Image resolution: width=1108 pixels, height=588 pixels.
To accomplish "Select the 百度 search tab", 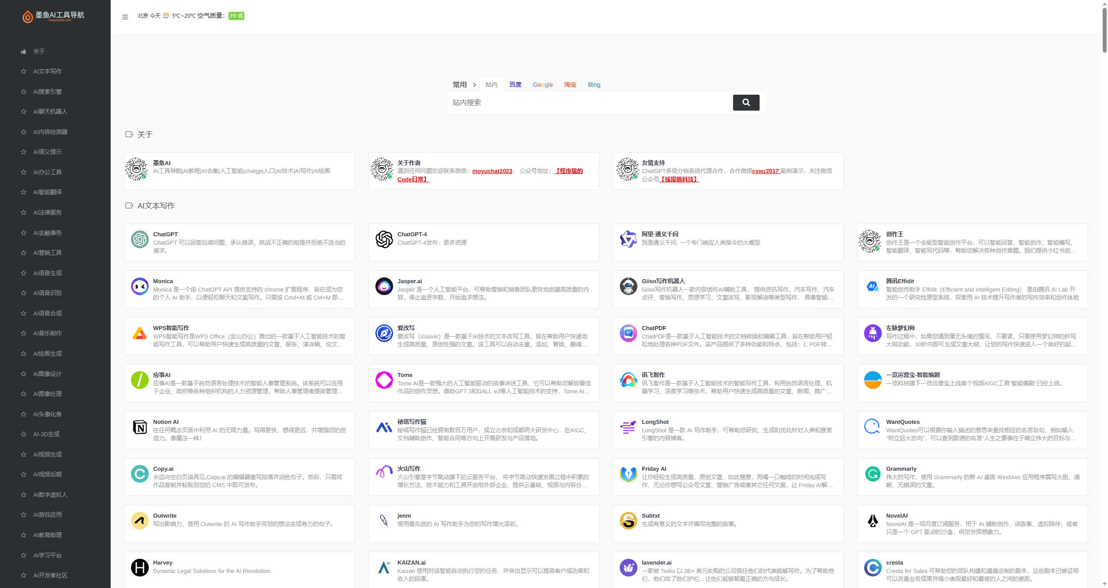I will point(515,84).
